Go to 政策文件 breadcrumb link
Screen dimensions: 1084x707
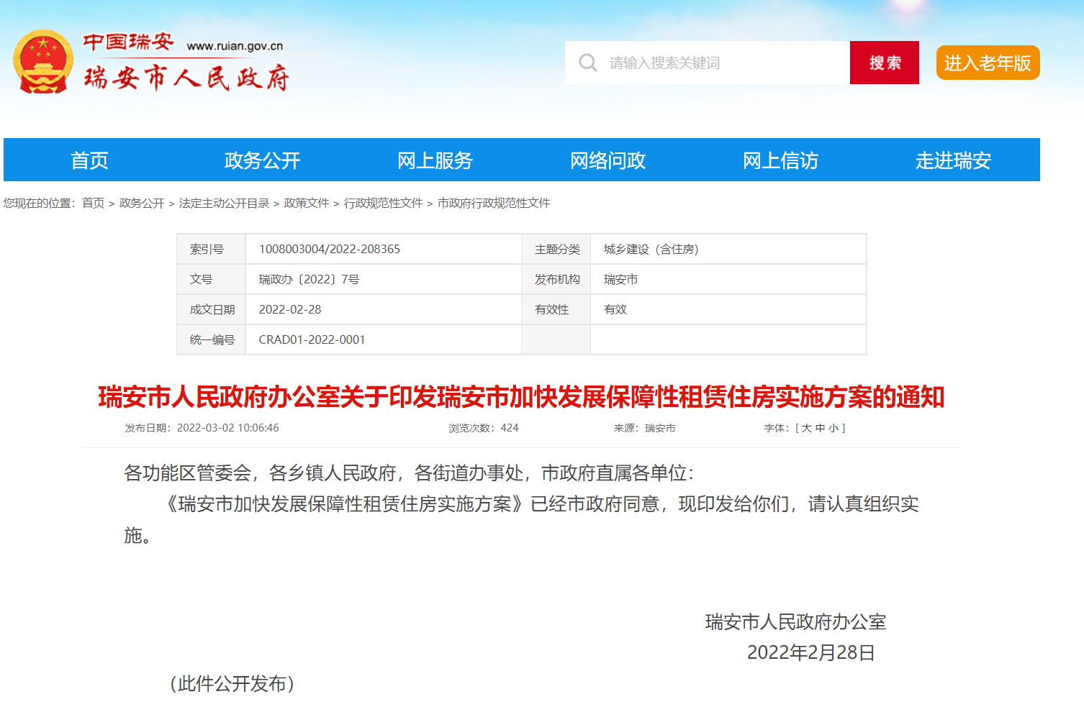pyautogui.click(x=307, y=204)
